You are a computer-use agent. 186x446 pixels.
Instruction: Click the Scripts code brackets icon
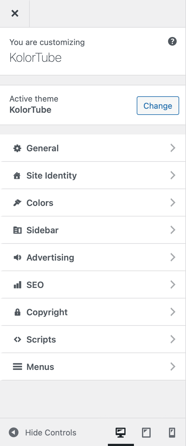(x=17, y=340)
